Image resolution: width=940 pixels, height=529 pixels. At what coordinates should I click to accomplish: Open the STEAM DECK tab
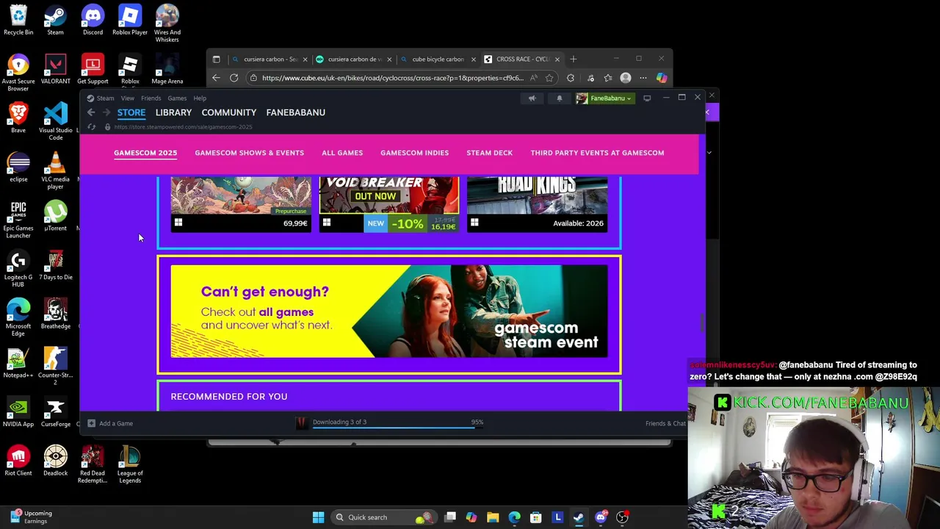click(489, 153)
